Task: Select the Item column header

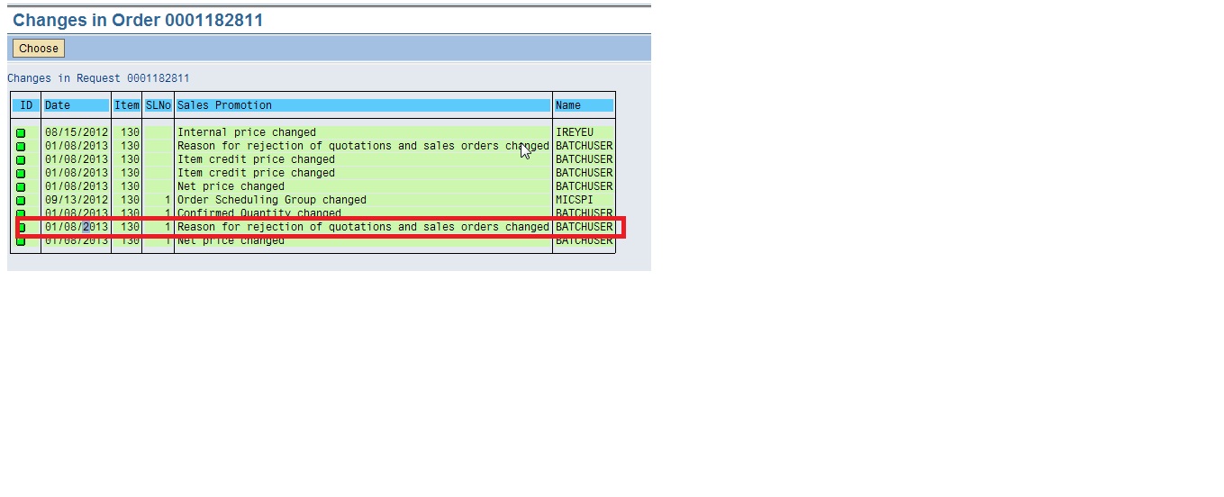Action: click(127, 105)
